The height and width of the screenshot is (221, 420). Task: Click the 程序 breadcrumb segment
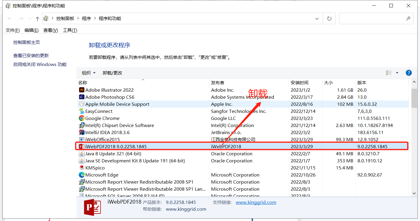[x=86, y=19]
